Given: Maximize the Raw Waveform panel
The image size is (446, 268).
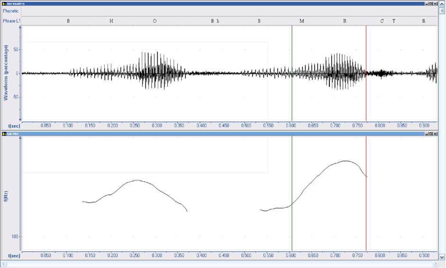Looking at the screenshot, I should [430, 3].
